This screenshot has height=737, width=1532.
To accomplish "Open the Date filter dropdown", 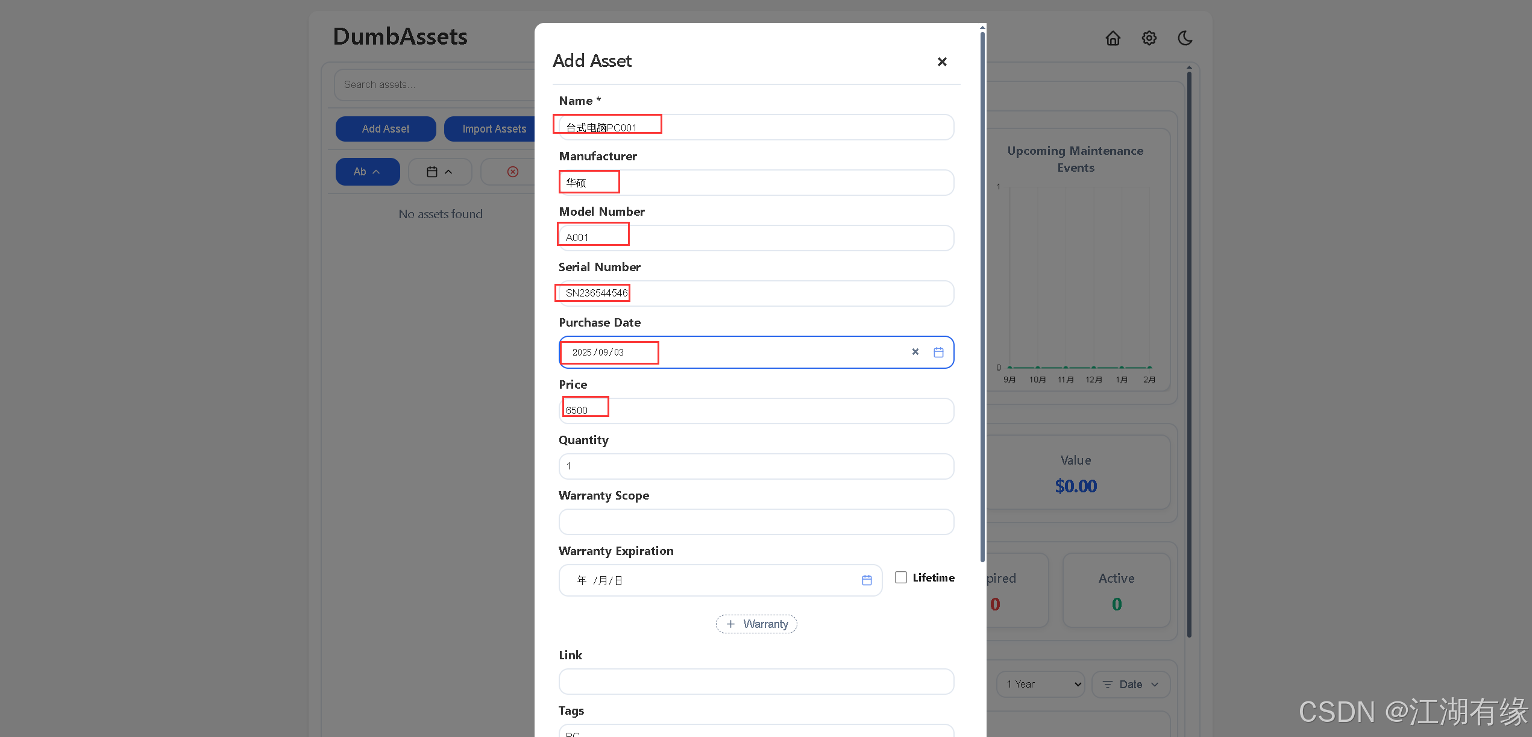I will [1130, 685].
